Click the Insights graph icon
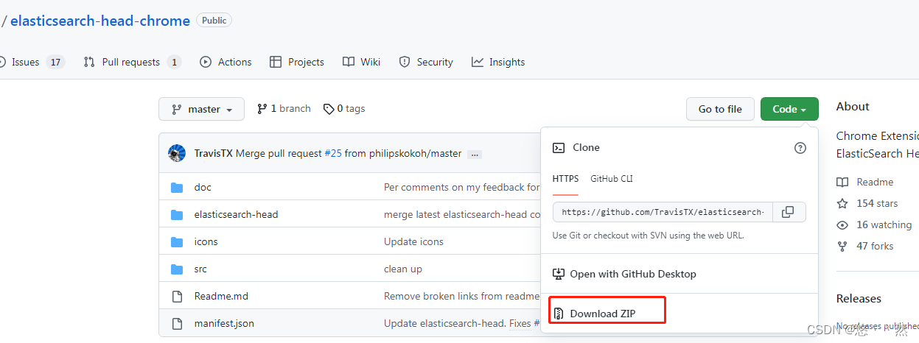The height and width of the screenshot is (343, 919). click(x=478, y=62)
